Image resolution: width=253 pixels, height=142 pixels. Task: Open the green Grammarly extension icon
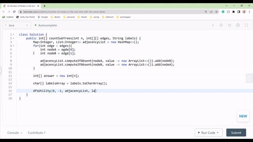coord(223,12)
